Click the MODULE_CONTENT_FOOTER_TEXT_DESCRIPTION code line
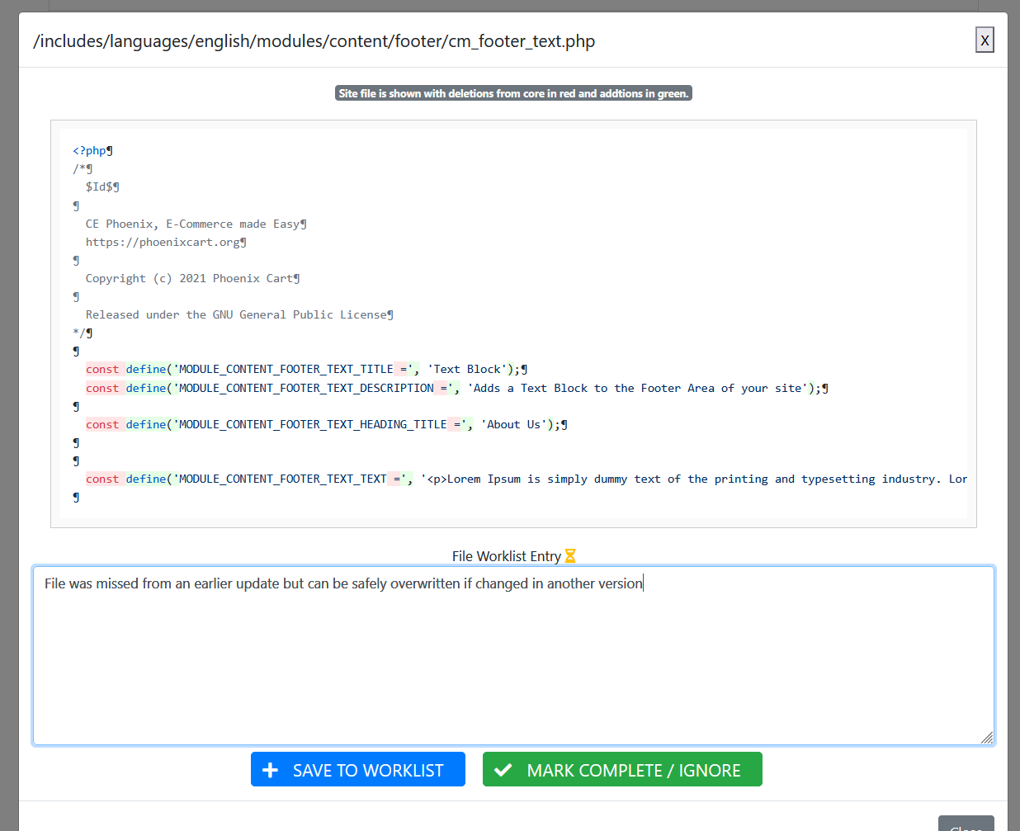The width and height of the screenshot is (1020, 831). point(457,388)
